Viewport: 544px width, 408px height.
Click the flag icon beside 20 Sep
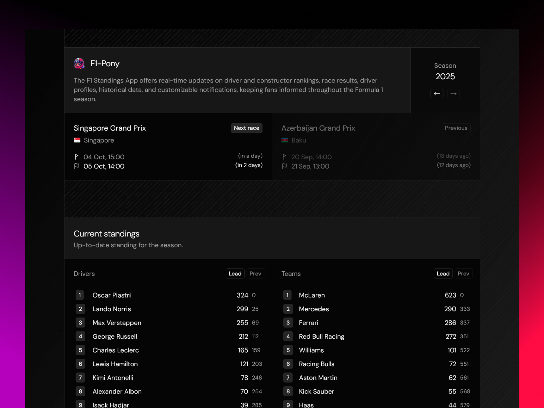pyautogui.click(x=284, y=157)
